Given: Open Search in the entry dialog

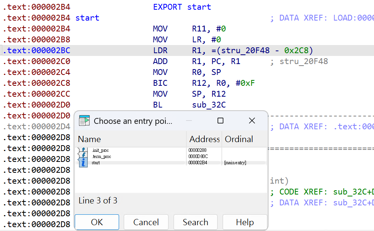Looking at the screenshot, I should click(x=195, y=222).
